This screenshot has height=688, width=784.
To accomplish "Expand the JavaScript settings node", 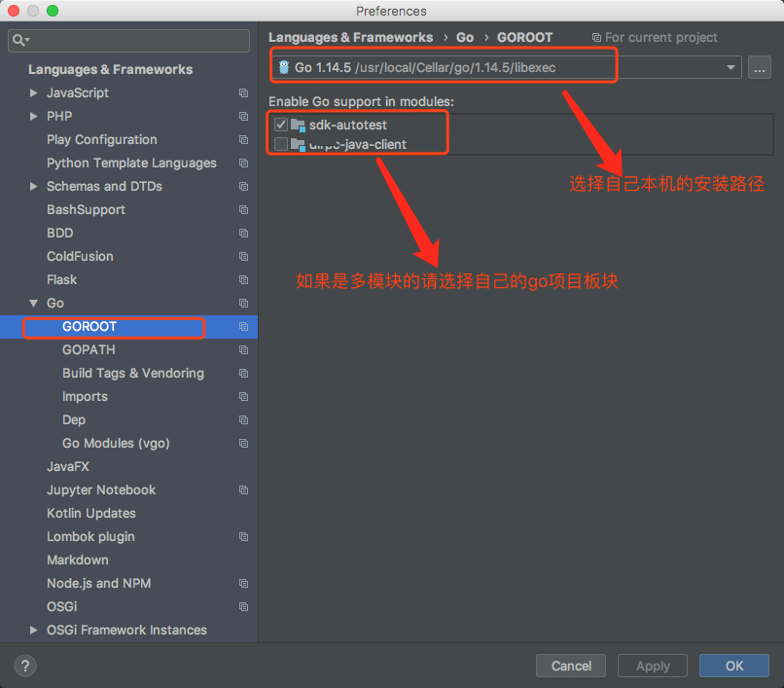I will point(33,92).
